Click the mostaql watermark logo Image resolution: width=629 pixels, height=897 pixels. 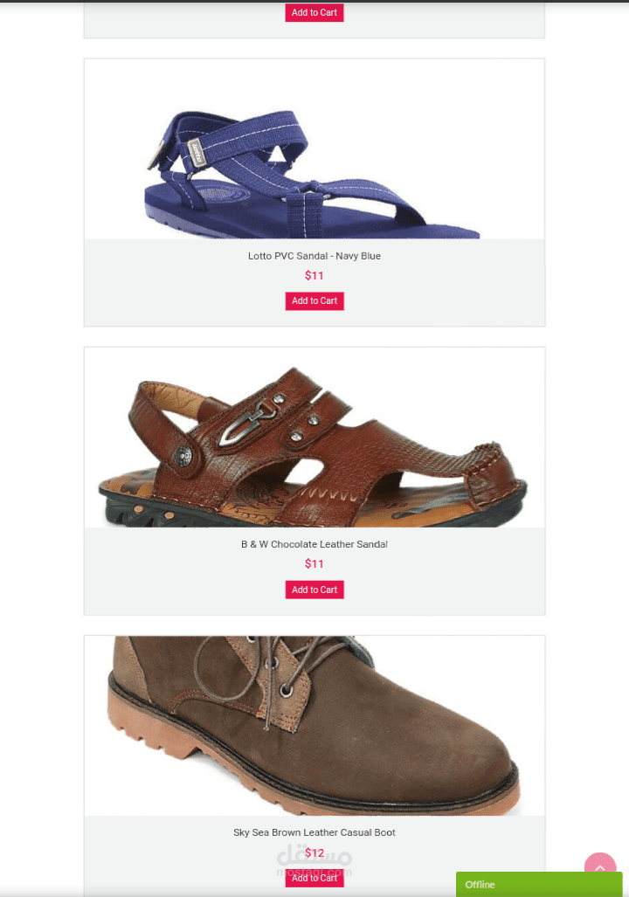click(314, 861)
